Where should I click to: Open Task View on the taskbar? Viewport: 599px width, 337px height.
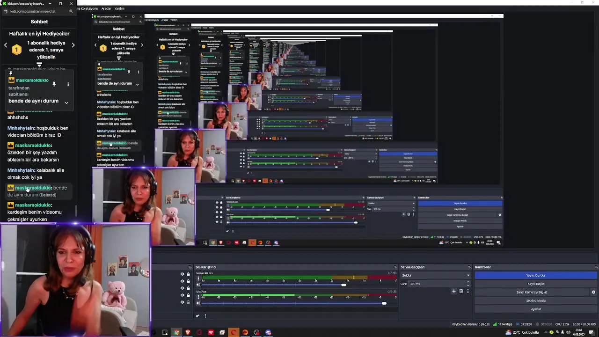point(165,332)
